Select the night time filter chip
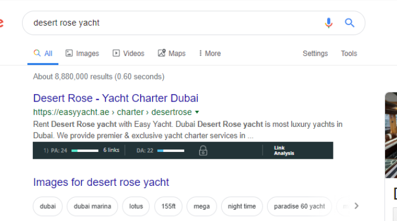The width and height of the screenshot is (397, 221). 242,206
